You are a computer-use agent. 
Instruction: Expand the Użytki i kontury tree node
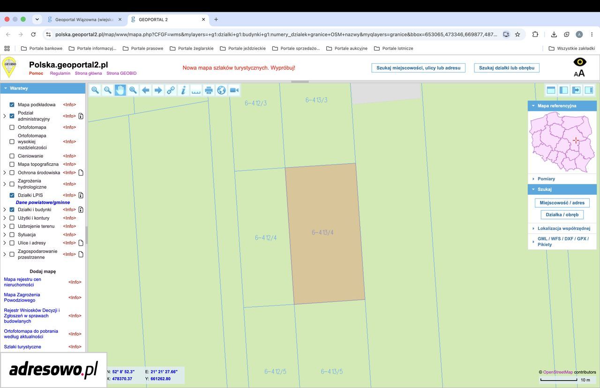click(x=5, y=218)
